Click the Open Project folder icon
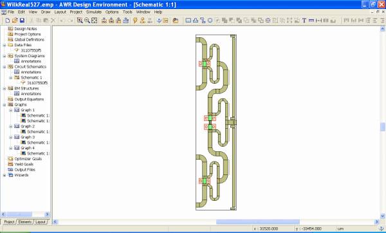Screen dimensions: 386x233 tap(15, 21)
